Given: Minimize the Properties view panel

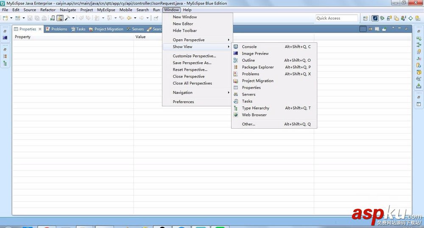Looking at the screenshot, I should tap(400, 28).
